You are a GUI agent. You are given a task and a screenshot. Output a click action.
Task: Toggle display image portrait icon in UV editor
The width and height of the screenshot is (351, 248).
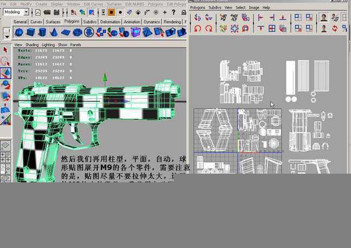pos(324,17)
